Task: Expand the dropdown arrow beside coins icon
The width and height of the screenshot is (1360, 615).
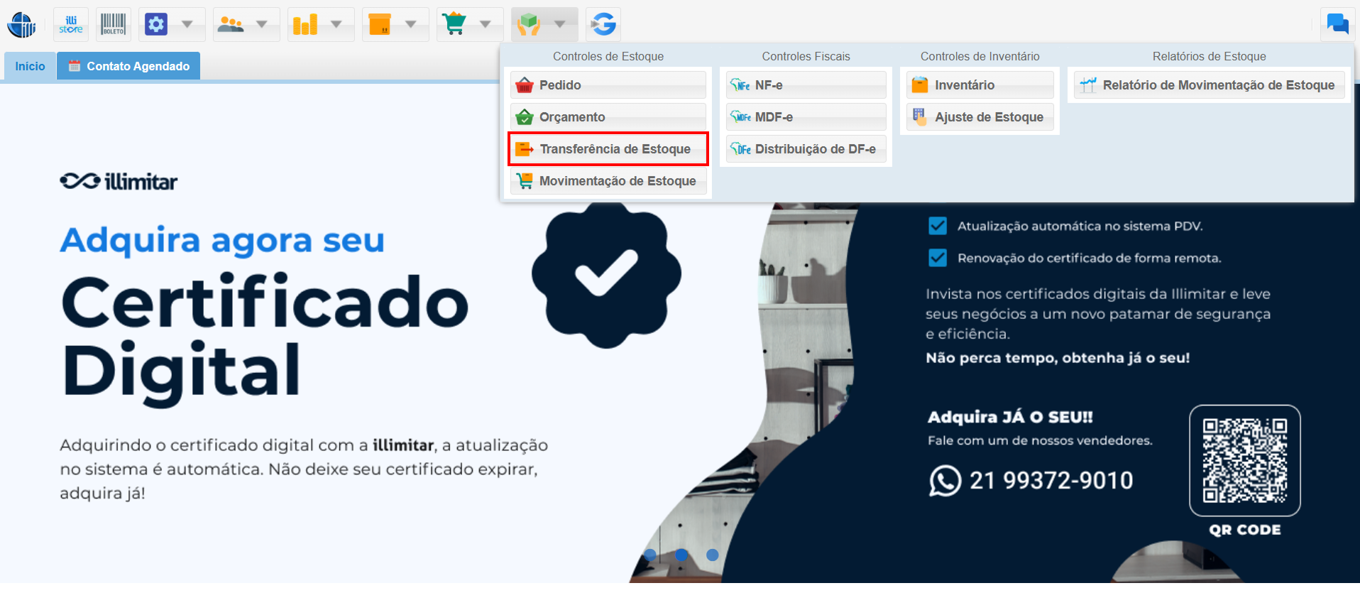Action: 336,25
